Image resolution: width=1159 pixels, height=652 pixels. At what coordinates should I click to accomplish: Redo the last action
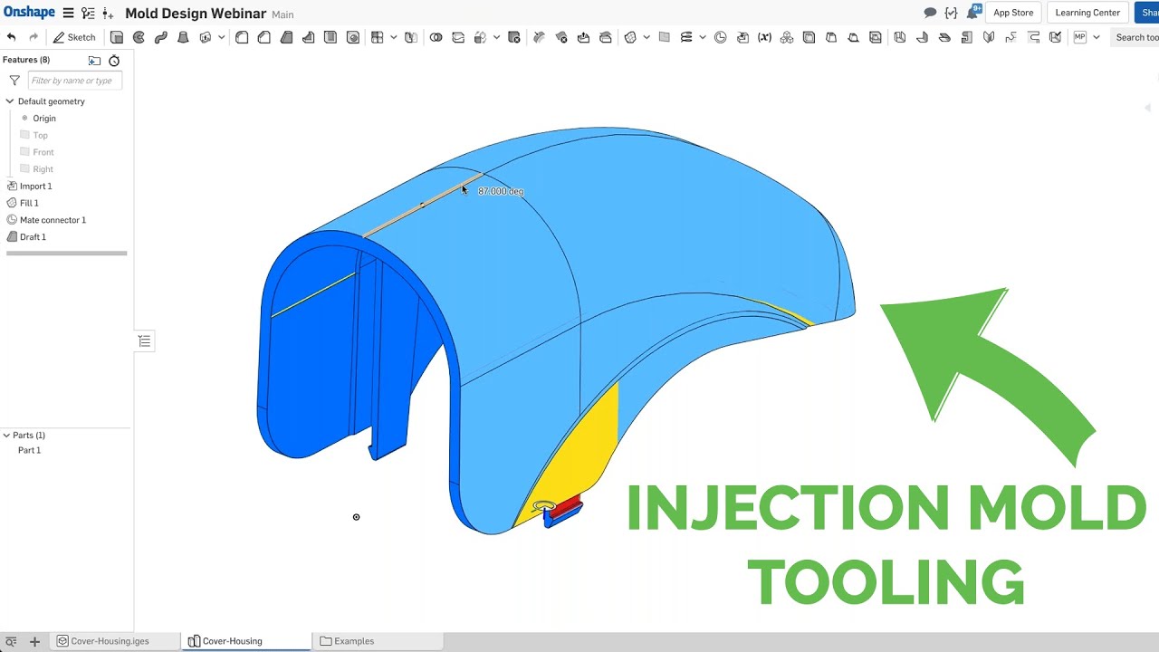pyautogui.click(x=34, y=37)
